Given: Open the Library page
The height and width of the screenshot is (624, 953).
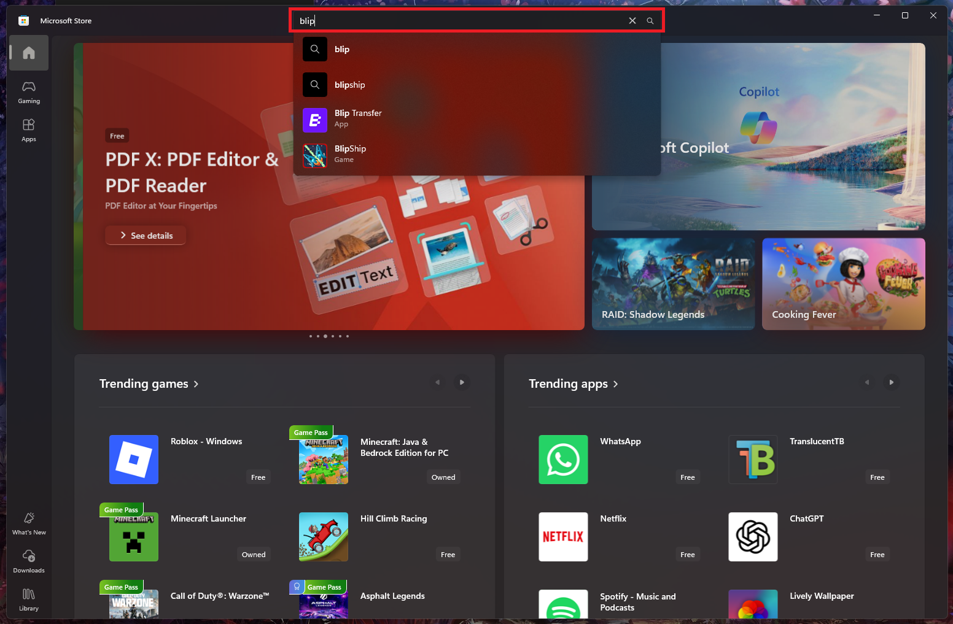Looking at the screenshot, I should click(29, 599).
